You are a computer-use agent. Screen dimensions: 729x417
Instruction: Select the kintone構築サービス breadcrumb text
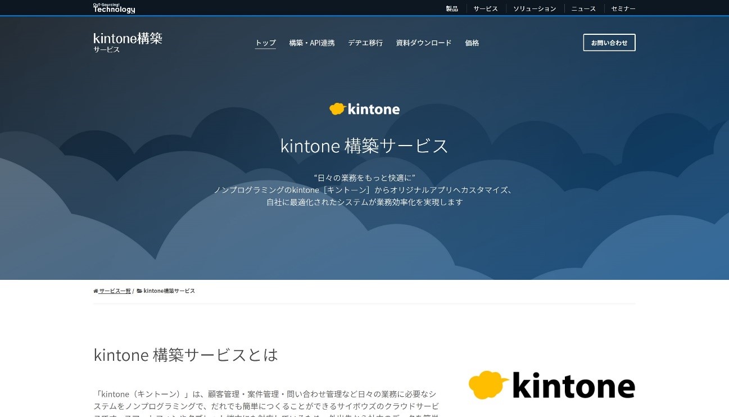tap(169, 291)
